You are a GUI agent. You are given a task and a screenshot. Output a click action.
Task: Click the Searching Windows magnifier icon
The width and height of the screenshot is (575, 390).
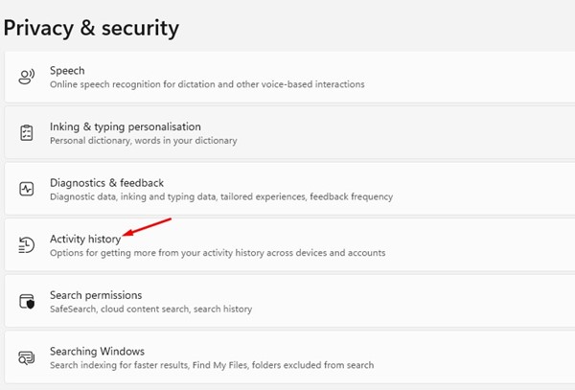click(x=27, y=357)
